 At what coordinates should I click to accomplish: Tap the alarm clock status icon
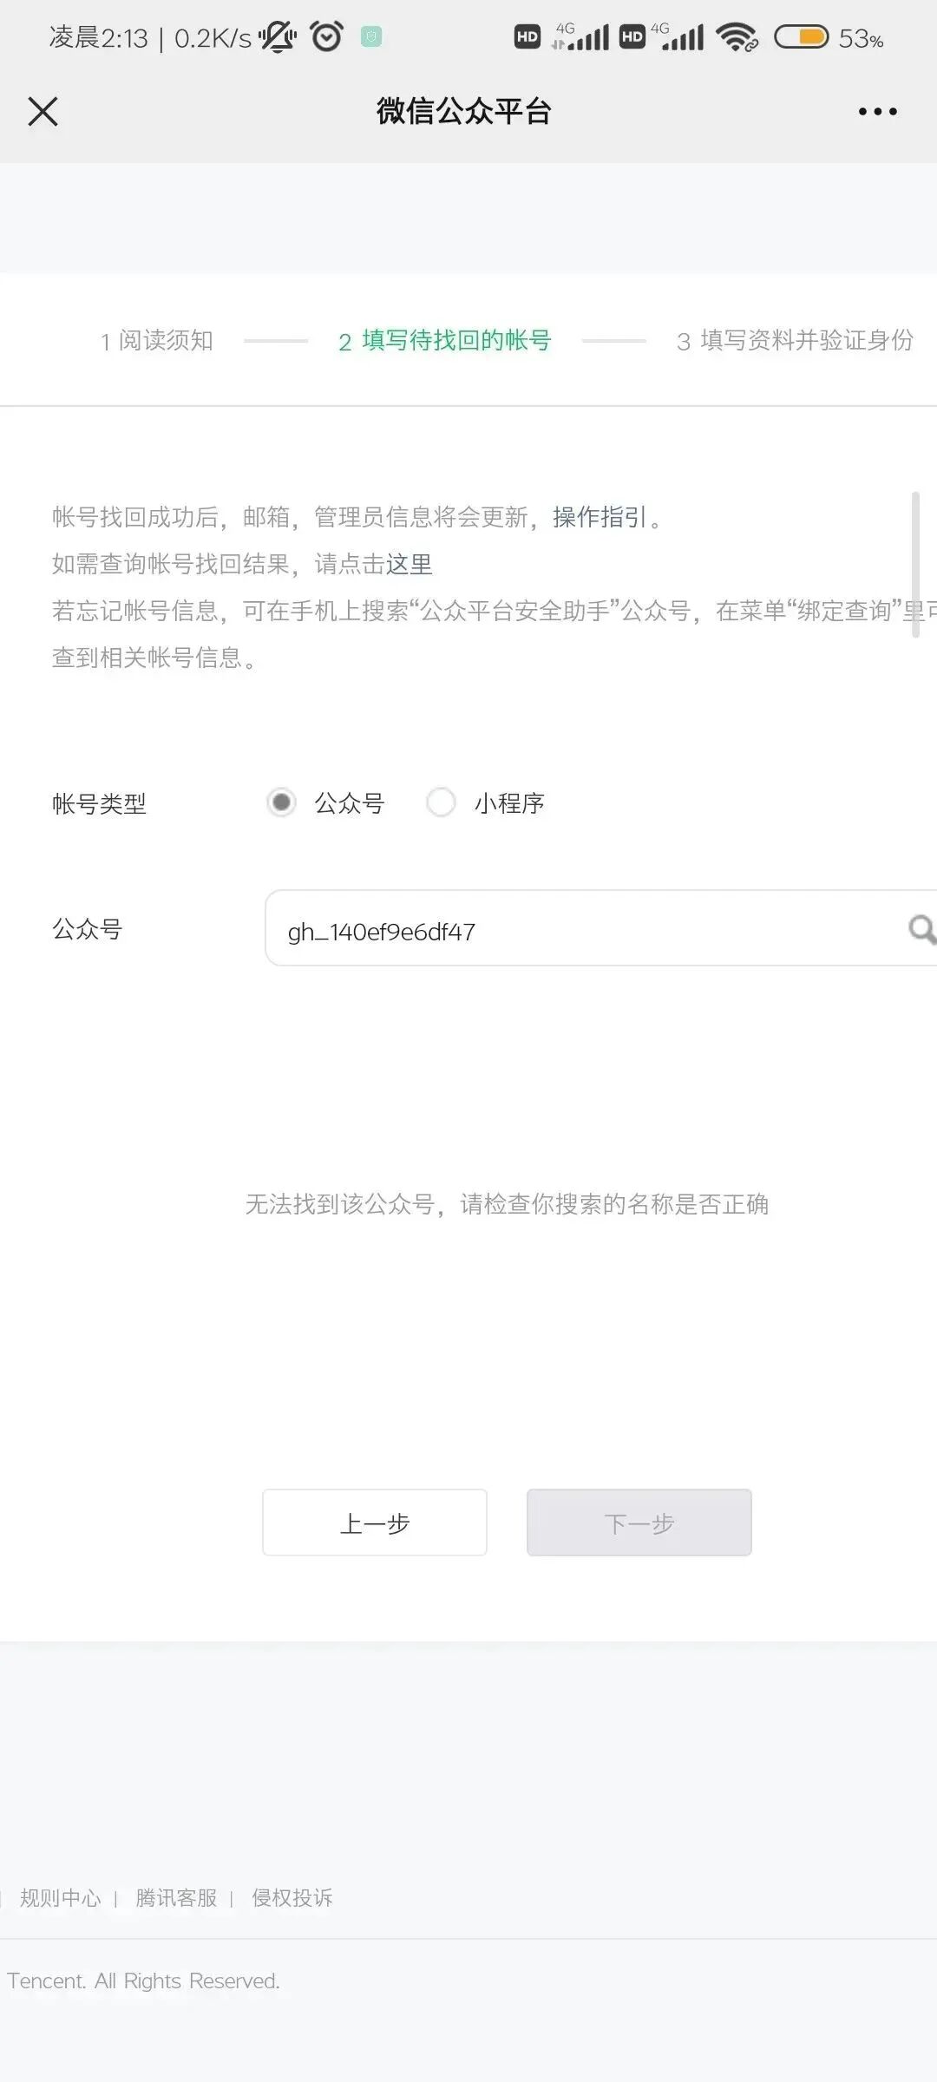tap(326, 37)
